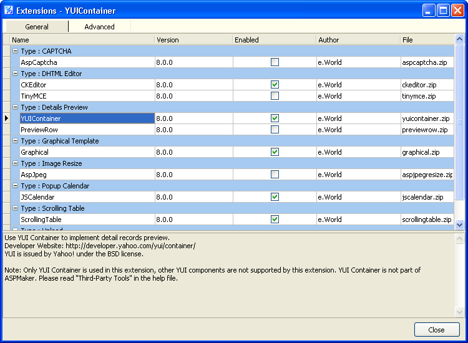The height and width of the screenshot is (343, 468).
Task: Click the Enabled column header
Action: point(275,40)
